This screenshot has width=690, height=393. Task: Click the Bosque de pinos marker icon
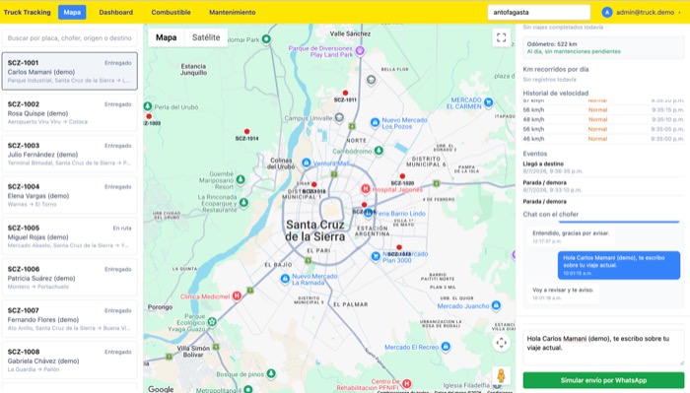(x=271, y=373)
